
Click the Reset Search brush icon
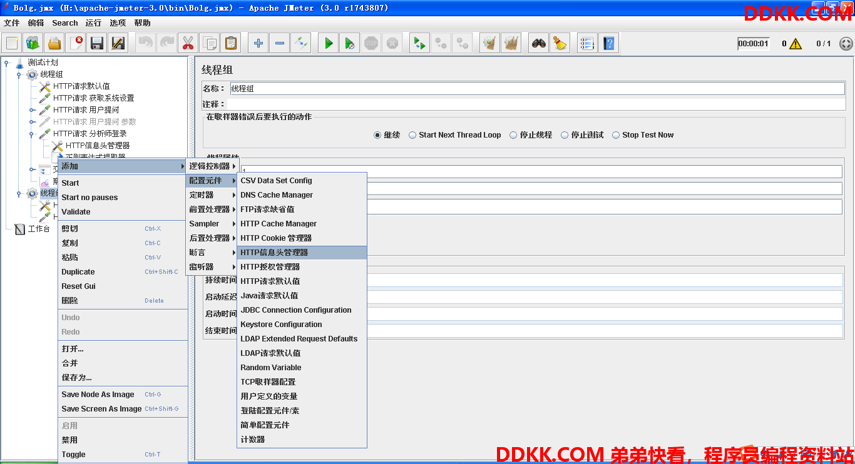click(560, 43)
